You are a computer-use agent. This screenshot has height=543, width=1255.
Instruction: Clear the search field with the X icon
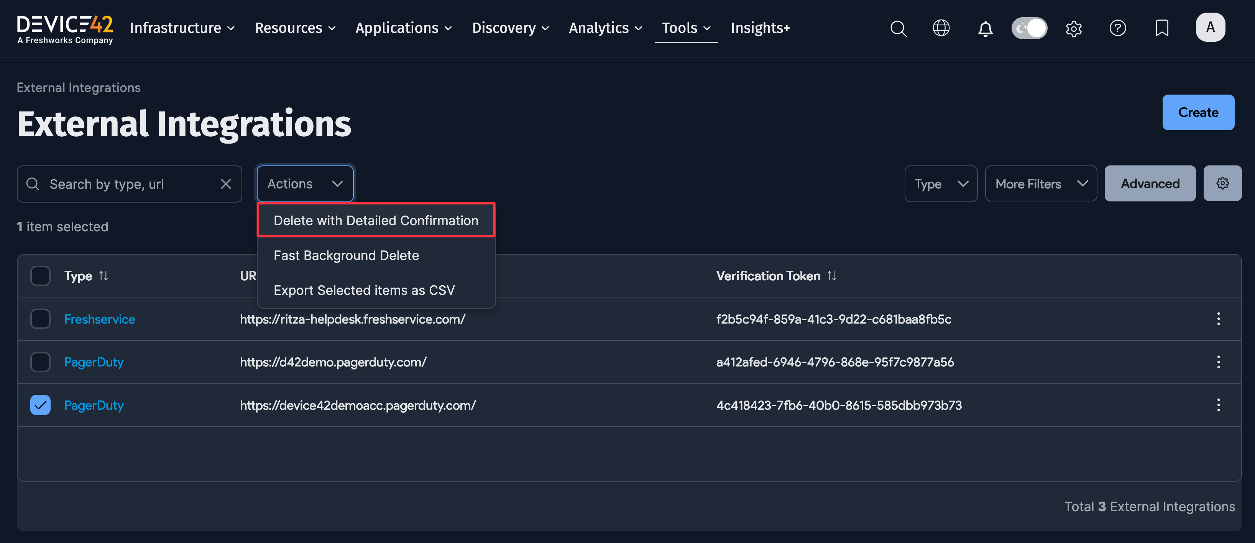[226, 184]
